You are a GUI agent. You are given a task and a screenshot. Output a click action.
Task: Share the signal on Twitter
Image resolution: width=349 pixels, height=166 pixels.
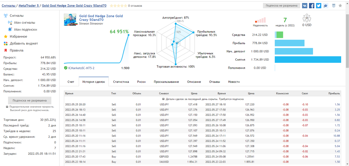point(319,5)
